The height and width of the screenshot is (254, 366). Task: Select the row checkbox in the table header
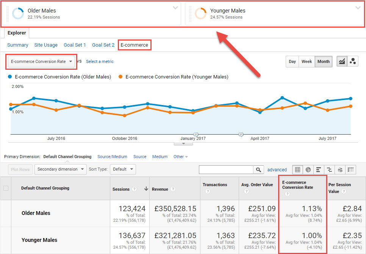pyautogui.click(x=6, y=188)
